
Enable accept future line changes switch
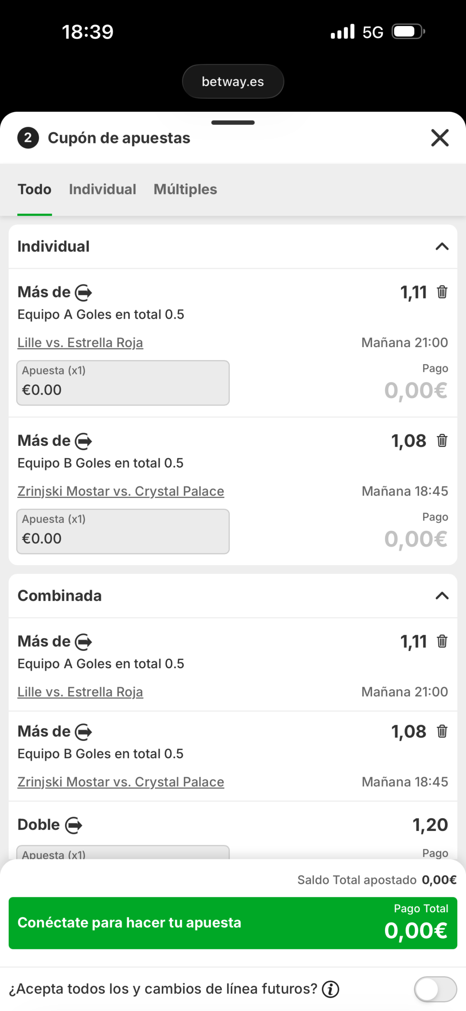coord(435,989)
